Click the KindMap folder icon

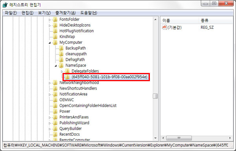[x=55, y=36]
